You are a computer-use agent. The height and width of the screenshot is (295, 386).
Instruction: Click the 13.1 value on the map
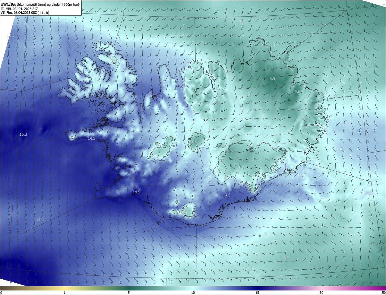coord(154,96)
